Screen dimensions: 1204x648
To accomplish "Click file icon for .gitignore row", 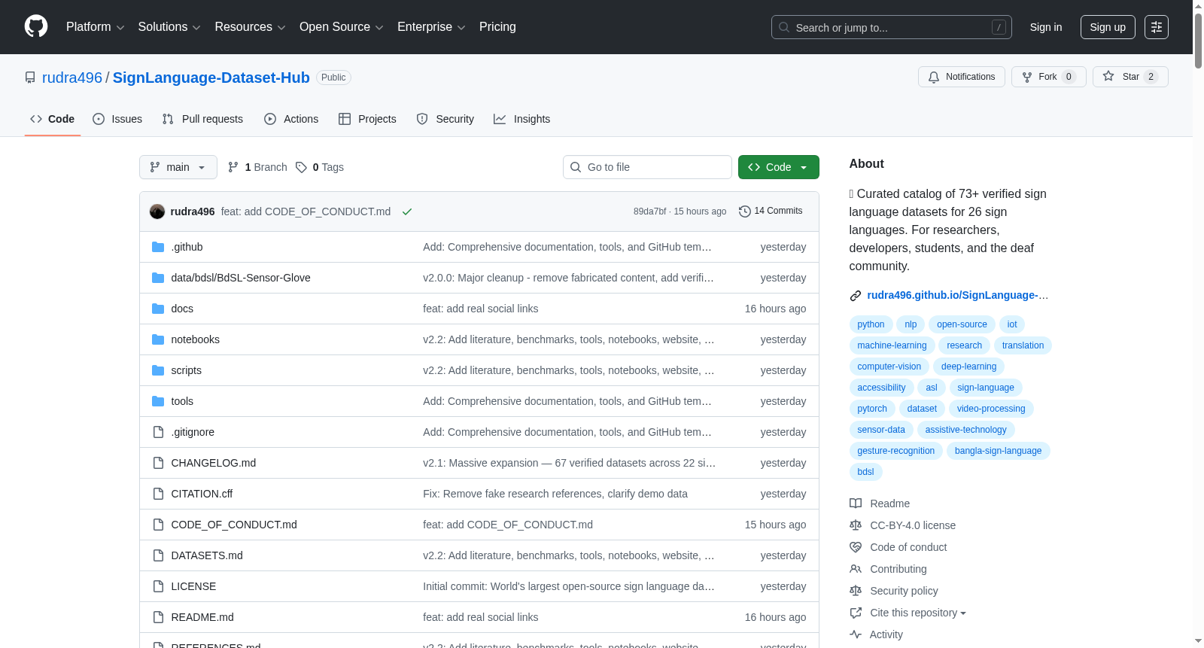I will [x=158, y=432].
